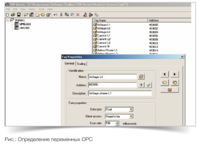Select the Current L1 tag row

tap(104, 36)
